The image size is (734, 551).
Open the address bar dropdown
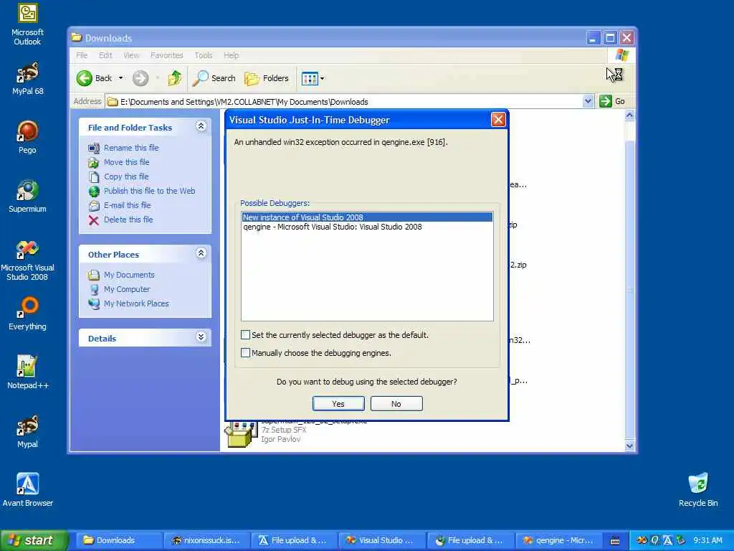pos(588,101)
